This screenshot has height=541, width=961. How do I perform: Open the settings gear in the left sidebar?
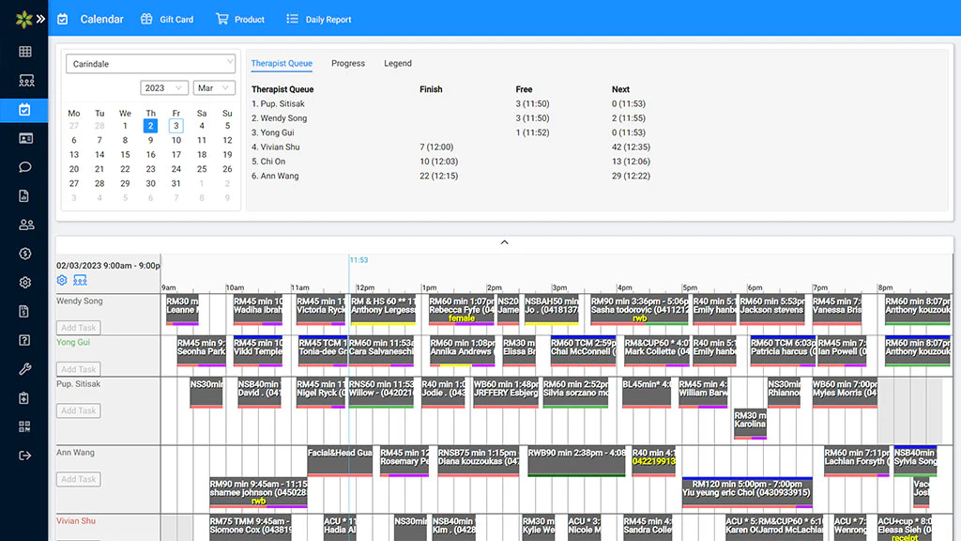click(x=24, y=282)
